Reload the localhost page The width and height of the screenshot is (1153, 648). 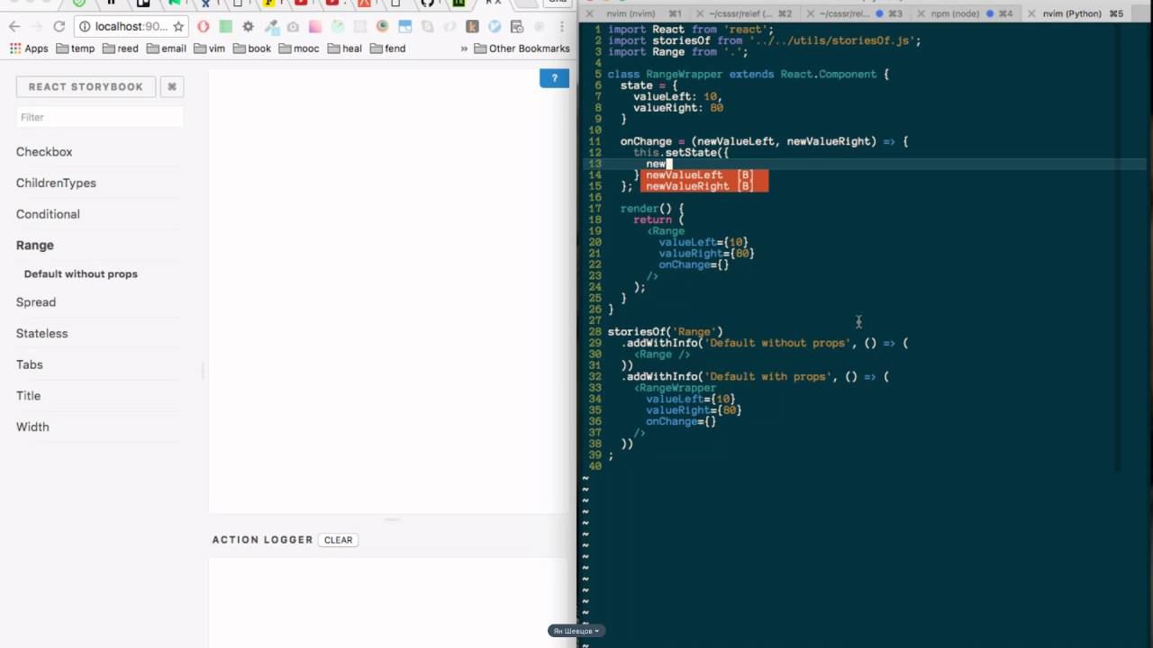59,27
